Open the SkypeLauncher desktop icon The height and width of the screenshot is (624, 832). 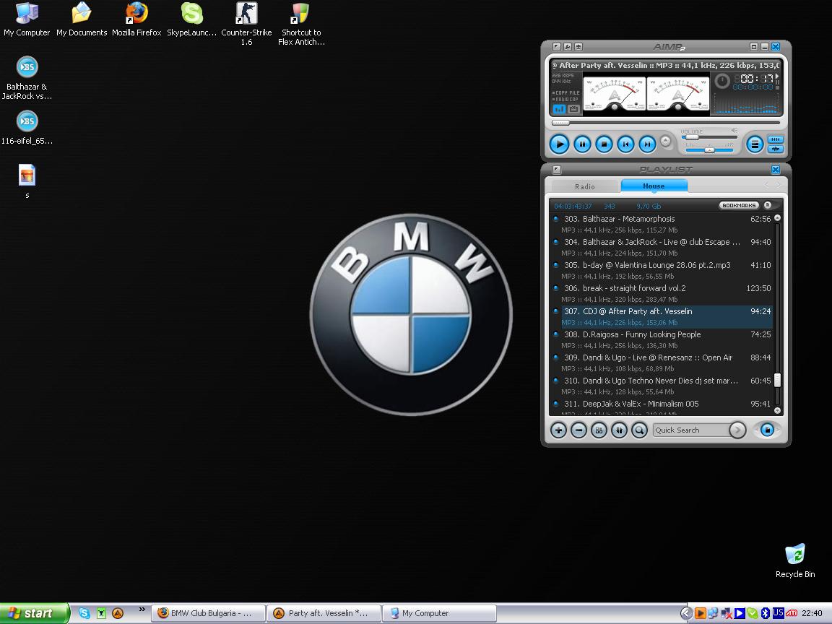coord(191,19)
